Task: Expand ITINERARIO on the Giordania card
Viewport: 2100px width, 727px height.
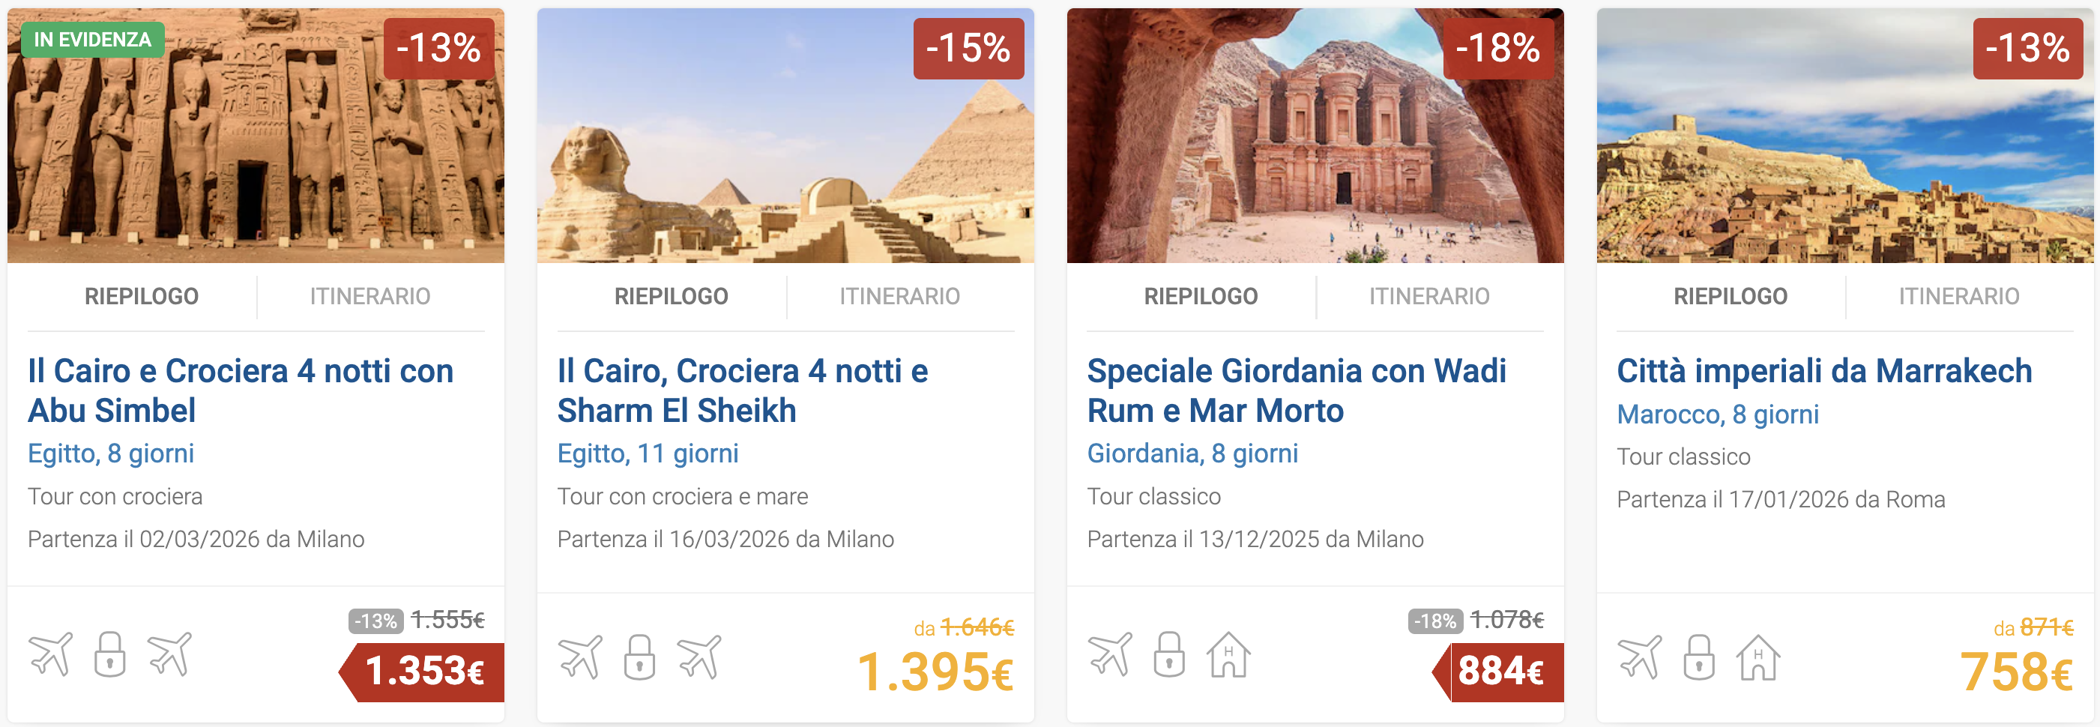Action: 1429,296
